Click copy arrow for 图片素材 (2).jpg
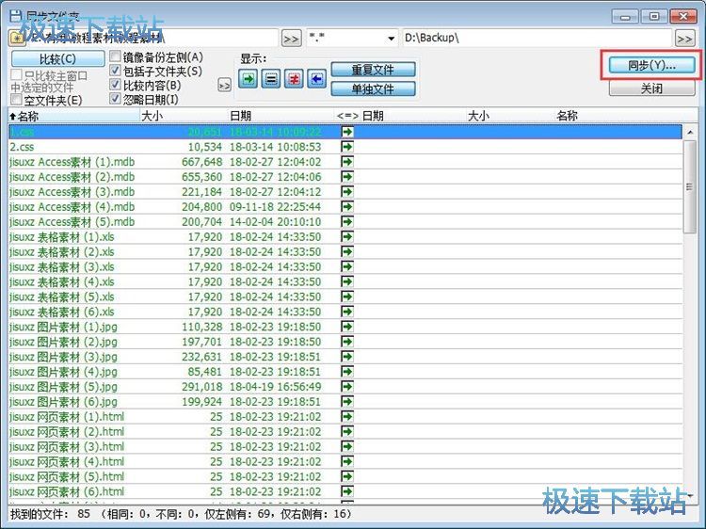Screen dimensions: 706x529 (347, 342)
